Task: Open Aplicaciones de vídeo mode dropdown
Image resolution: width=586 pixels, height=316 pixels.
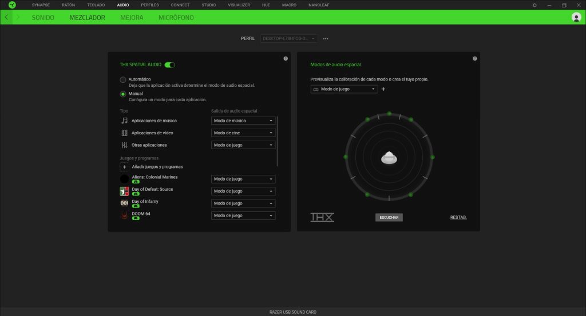Action: pyautogui.click(x=243, y=133)
